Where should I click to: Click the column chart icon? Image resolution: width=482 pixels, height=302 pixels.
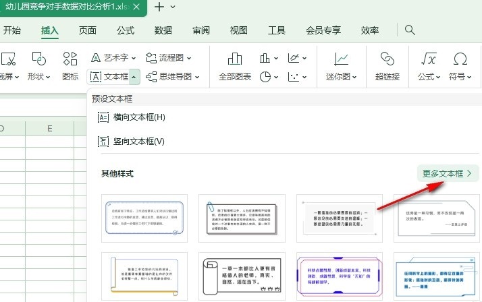click(x=265, y=58)
